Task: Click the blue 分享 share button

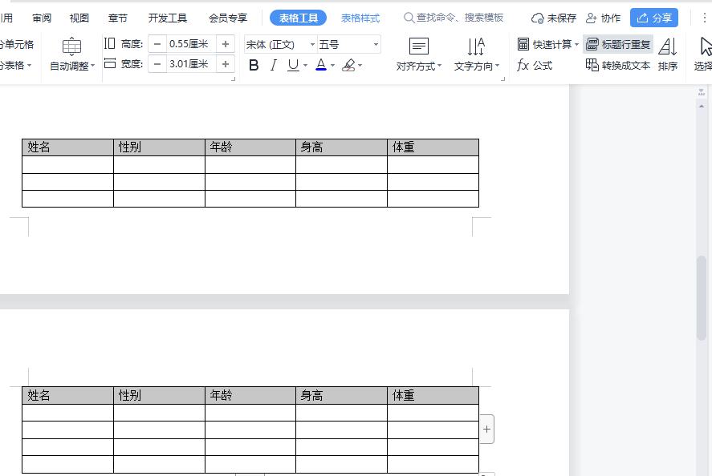Action: pos(654,18)
